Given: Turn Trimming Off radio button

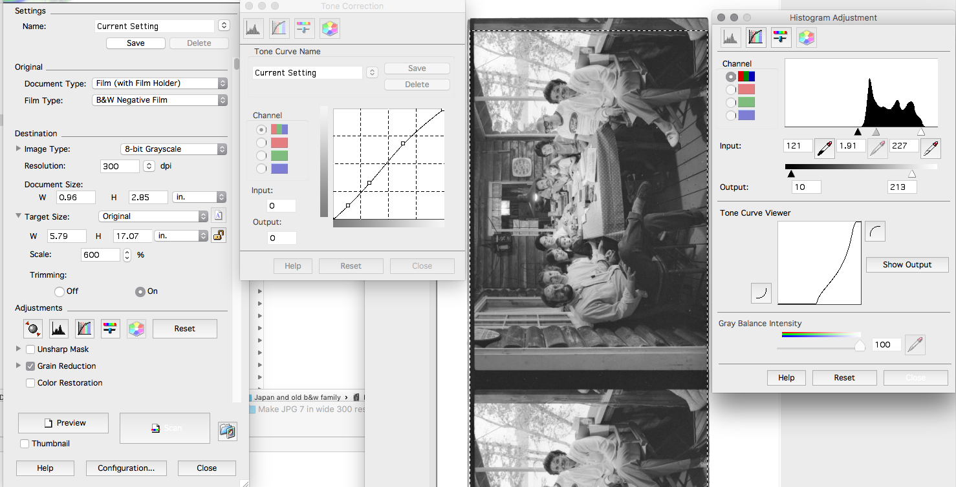Looking at the screenshot, I should click(60, 291).
